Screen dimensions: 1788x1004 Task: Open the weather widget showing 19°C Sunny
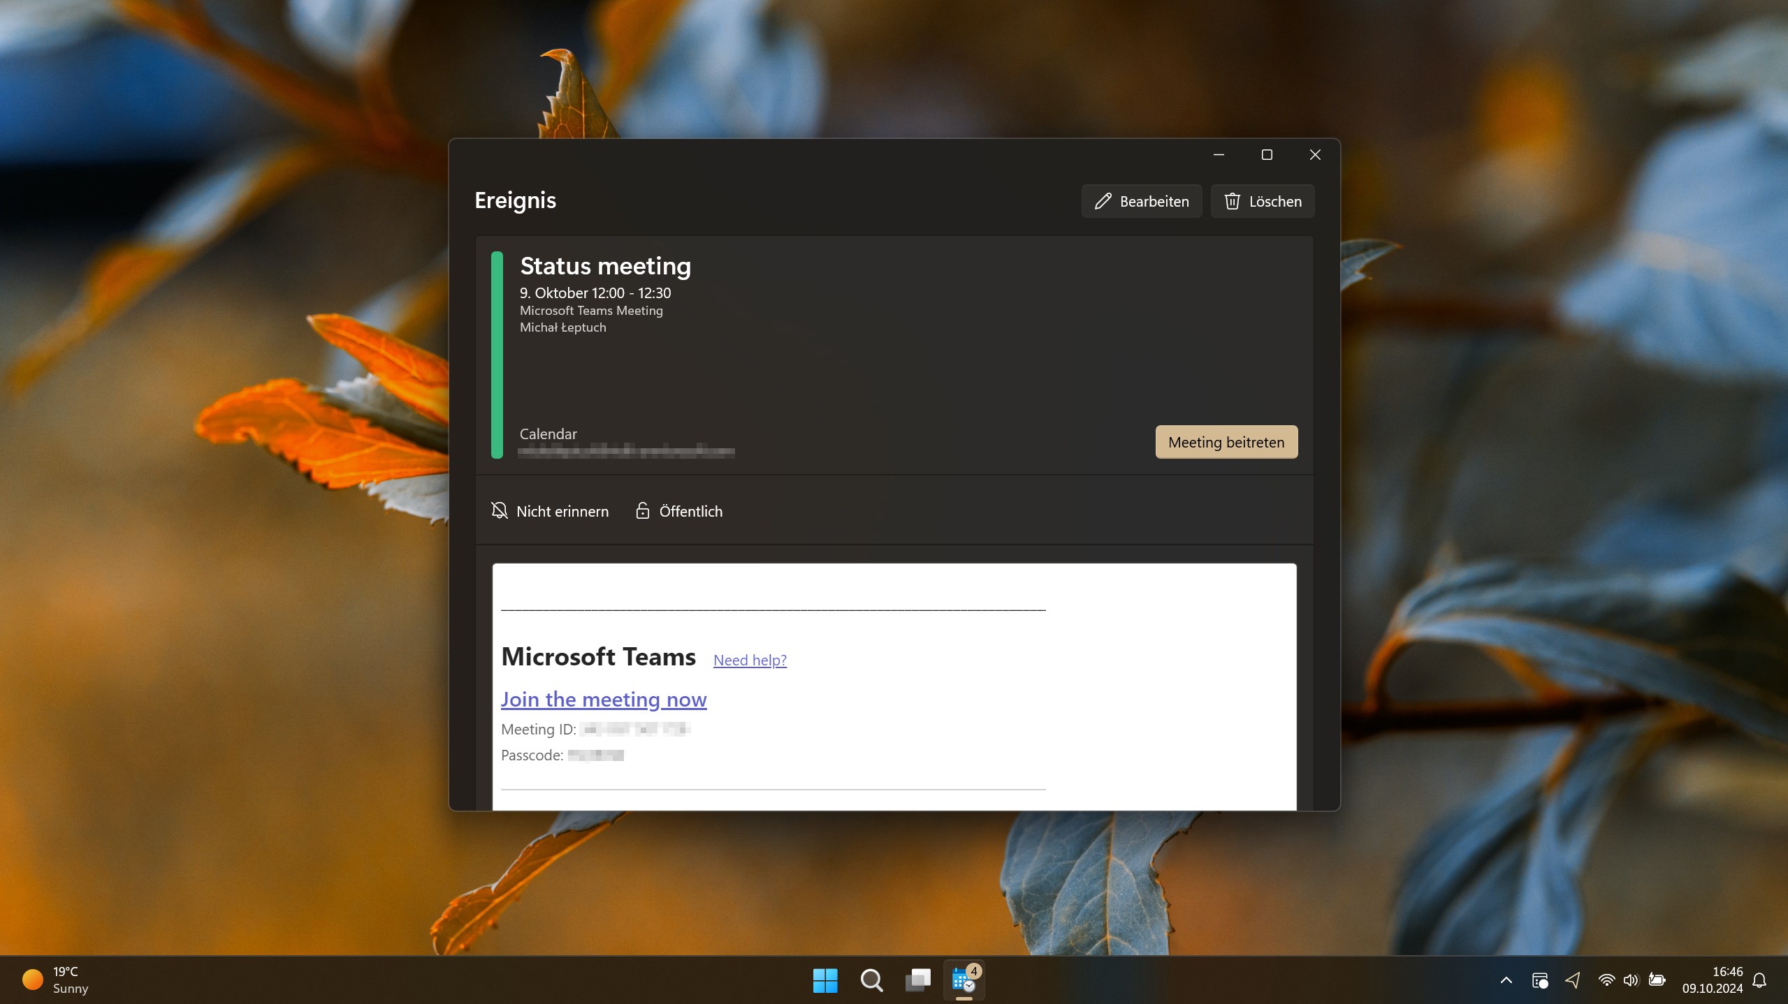point(55,980)
